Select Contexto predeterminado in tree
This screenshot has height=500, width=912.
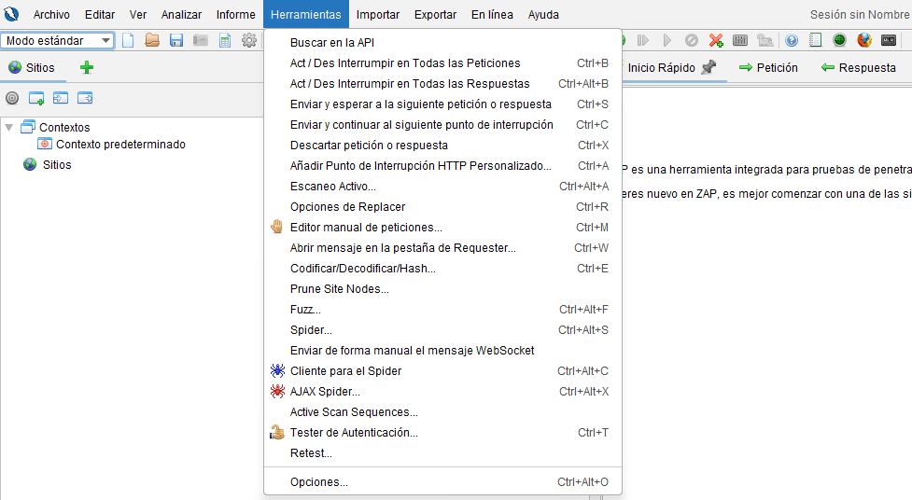click(120, 145)
